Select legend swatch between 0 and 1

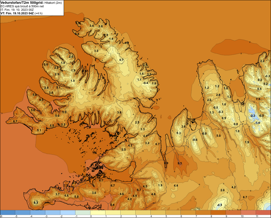(98, 213)
